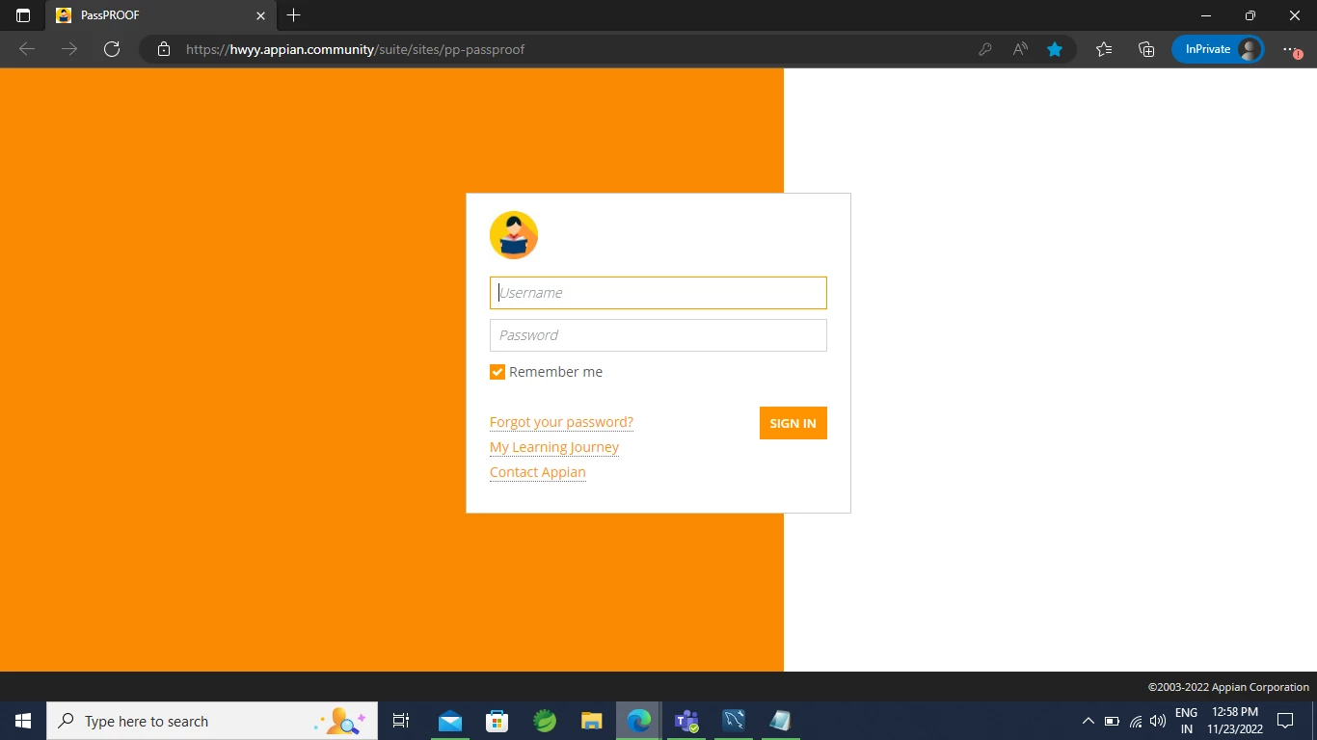Image resolution: width=1317 pixels, height=740 pixels.
Task: Open the network settings tray icon
Action: (1136, 721)
